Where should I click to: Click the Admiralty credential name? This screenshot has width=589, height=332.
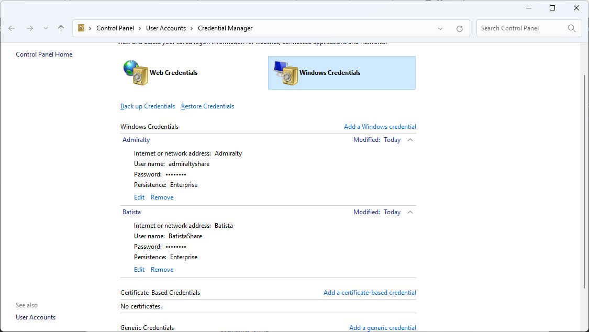point(136,140)
